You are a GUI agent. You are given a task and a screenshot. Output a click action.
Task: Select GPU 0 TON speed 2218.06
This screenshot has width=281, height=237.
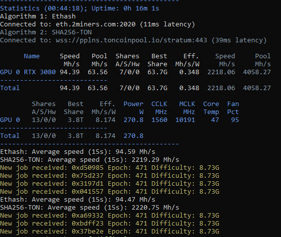pos(221,72)
